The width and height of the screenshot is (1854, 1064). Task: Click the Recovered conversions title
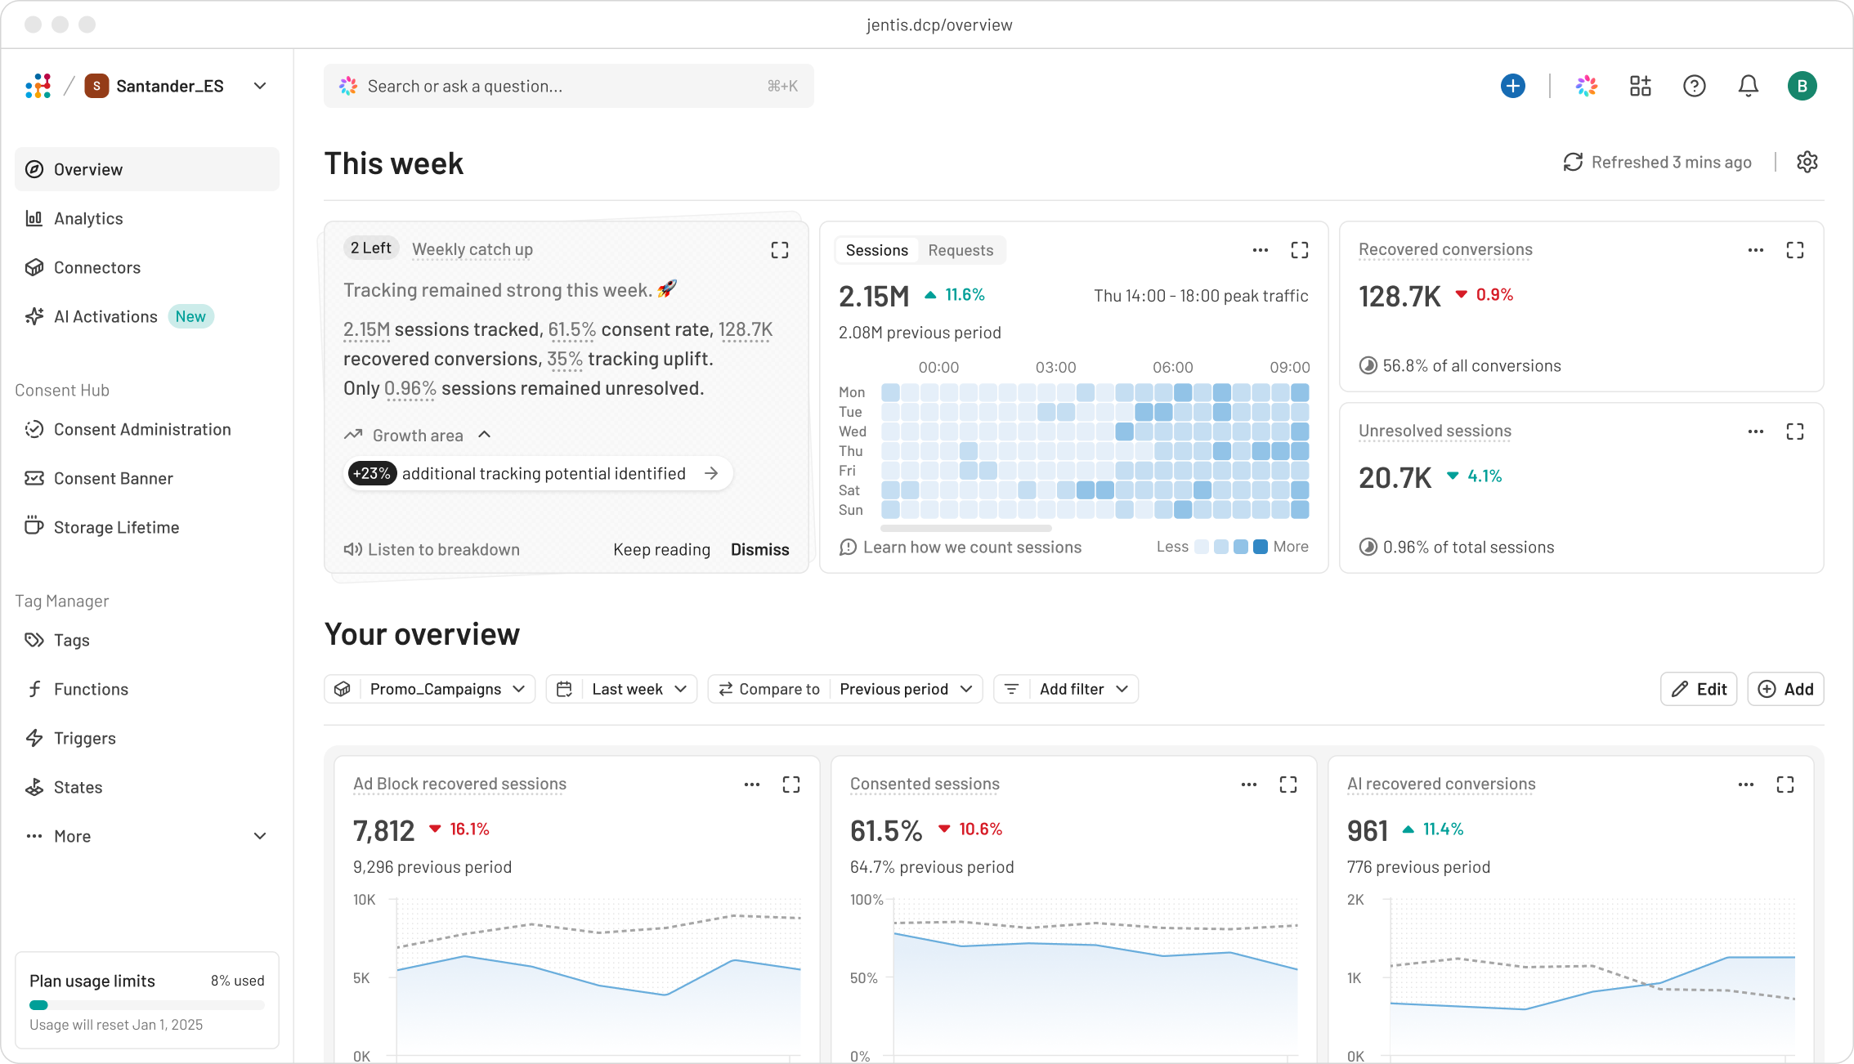click(x=1445, y=249)
